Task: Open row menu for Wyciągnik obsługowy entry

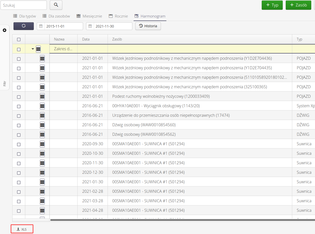Action: [x=42, y=106]
